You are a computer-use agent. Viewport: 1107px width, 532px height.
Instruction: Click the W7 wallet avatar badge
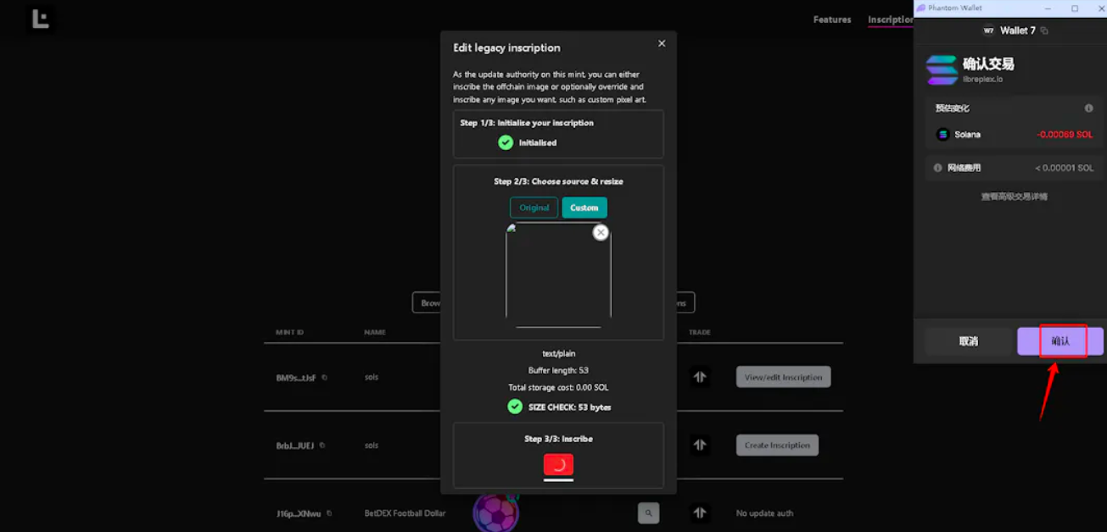pos(988,30)
